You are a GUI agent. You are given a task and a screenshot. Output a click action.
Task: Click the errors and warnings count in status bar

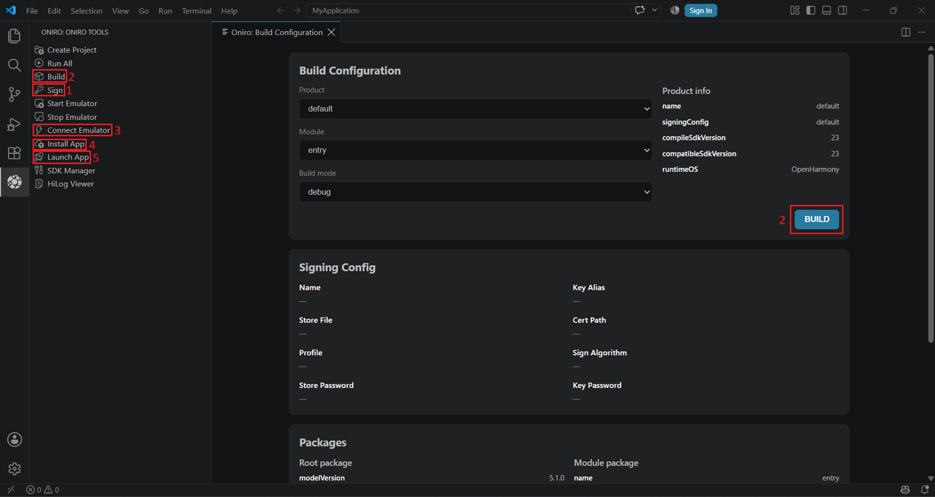(43, 490)
